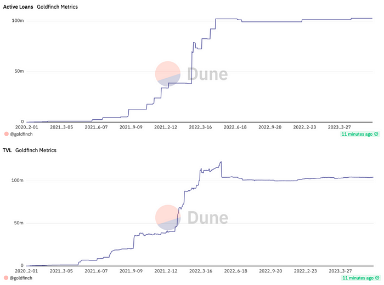Click Dune circle logo in TVL chart
384x285 pixels.
point(168,217)
